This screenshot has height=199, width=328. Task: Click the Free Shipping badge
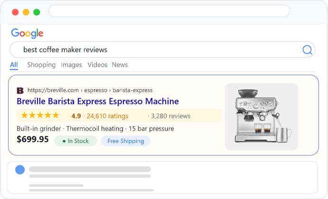[126, 141]
